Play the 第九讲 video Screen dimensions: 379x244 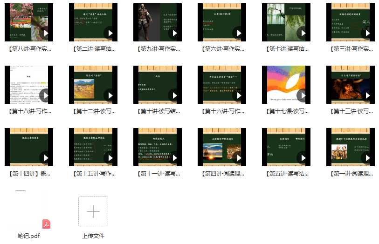click(174, 33)
